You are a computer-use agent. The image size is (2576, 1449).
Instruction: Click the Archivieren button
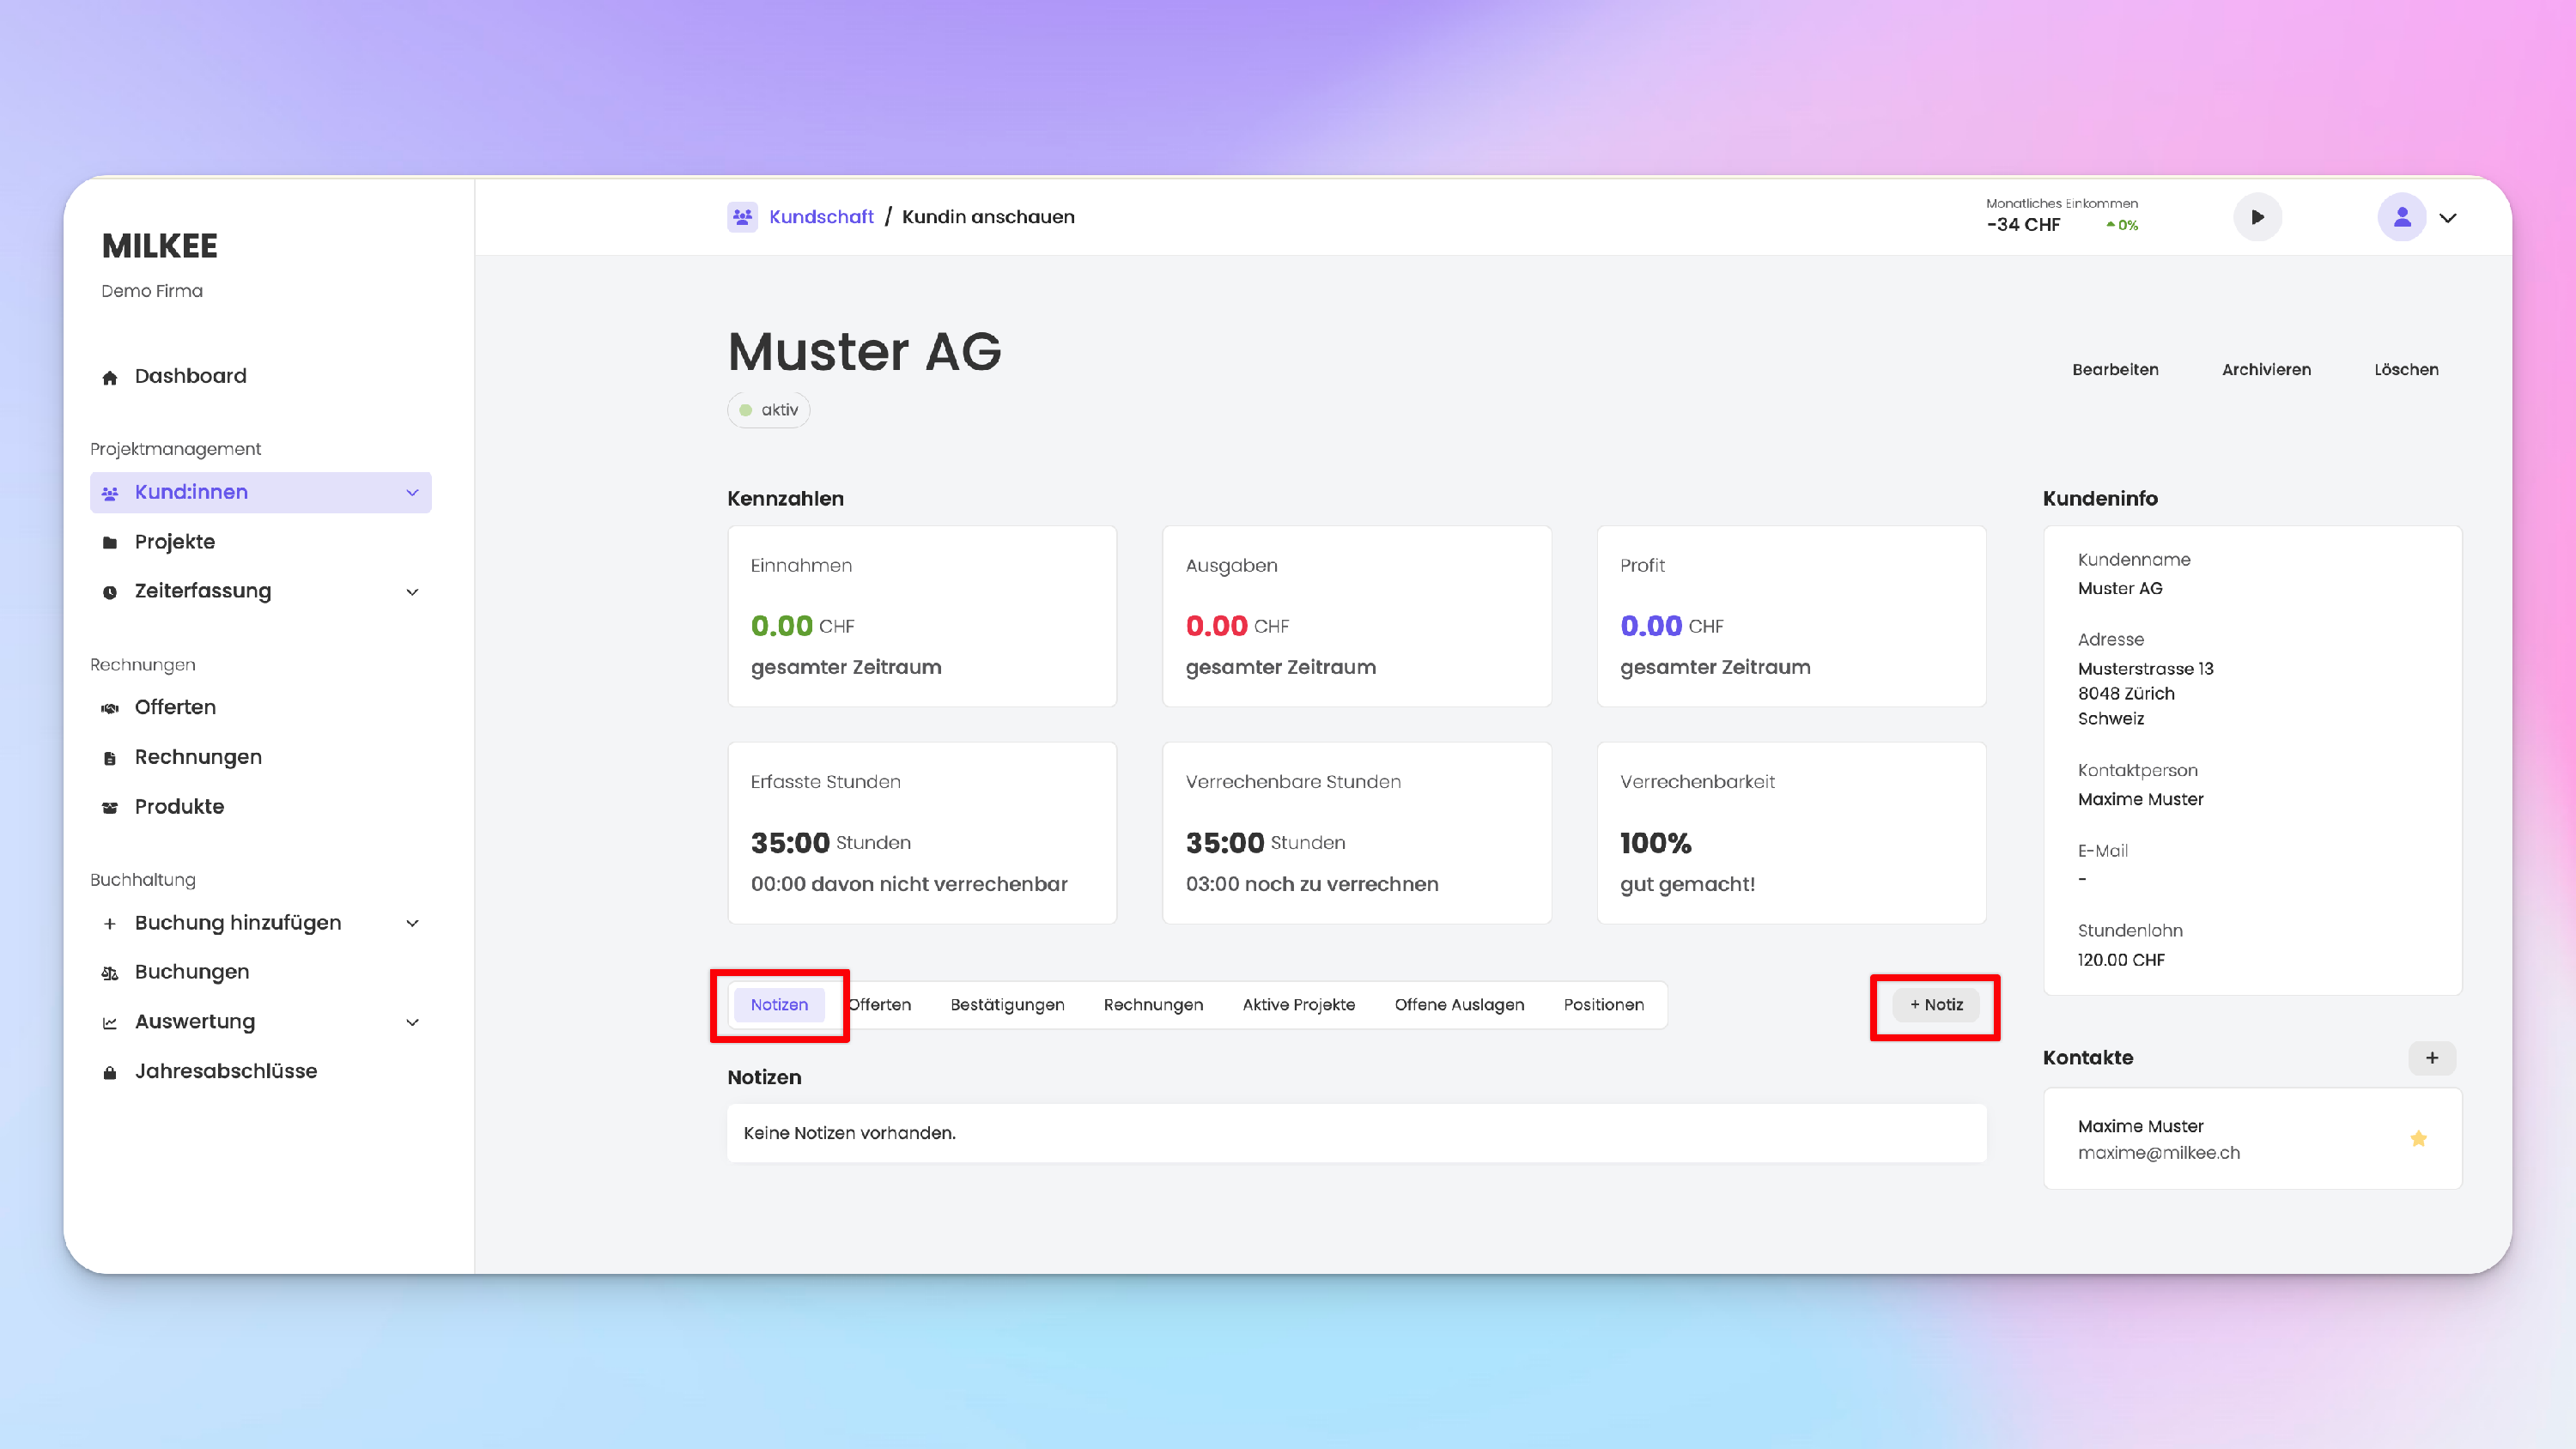click(2266, 369)
